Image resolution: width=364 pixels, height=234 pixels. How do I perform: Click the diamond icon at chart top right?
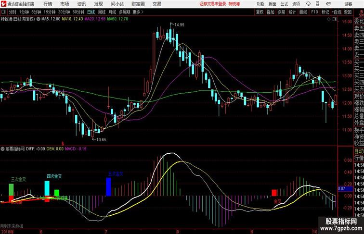click(x=329, y=20)
